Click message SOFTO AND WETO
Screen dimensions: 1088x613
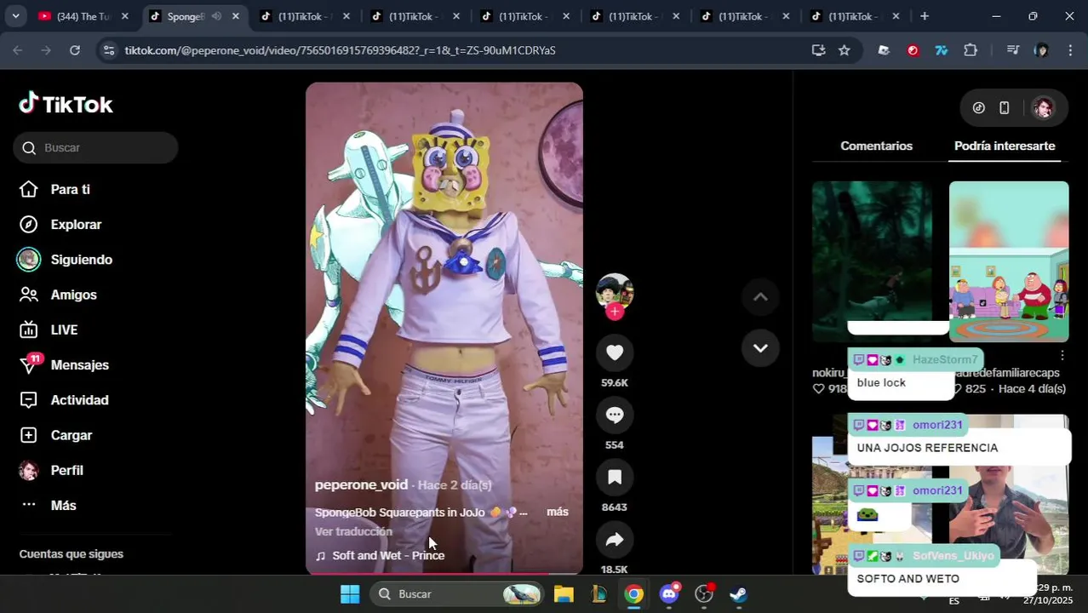tap(908, 579)
